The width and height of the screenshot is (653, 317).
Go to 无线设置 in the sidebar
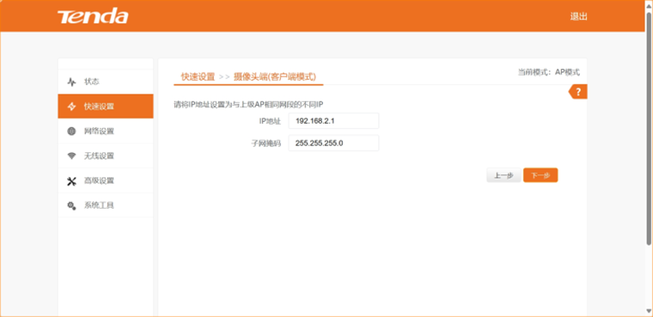point(106,155)
